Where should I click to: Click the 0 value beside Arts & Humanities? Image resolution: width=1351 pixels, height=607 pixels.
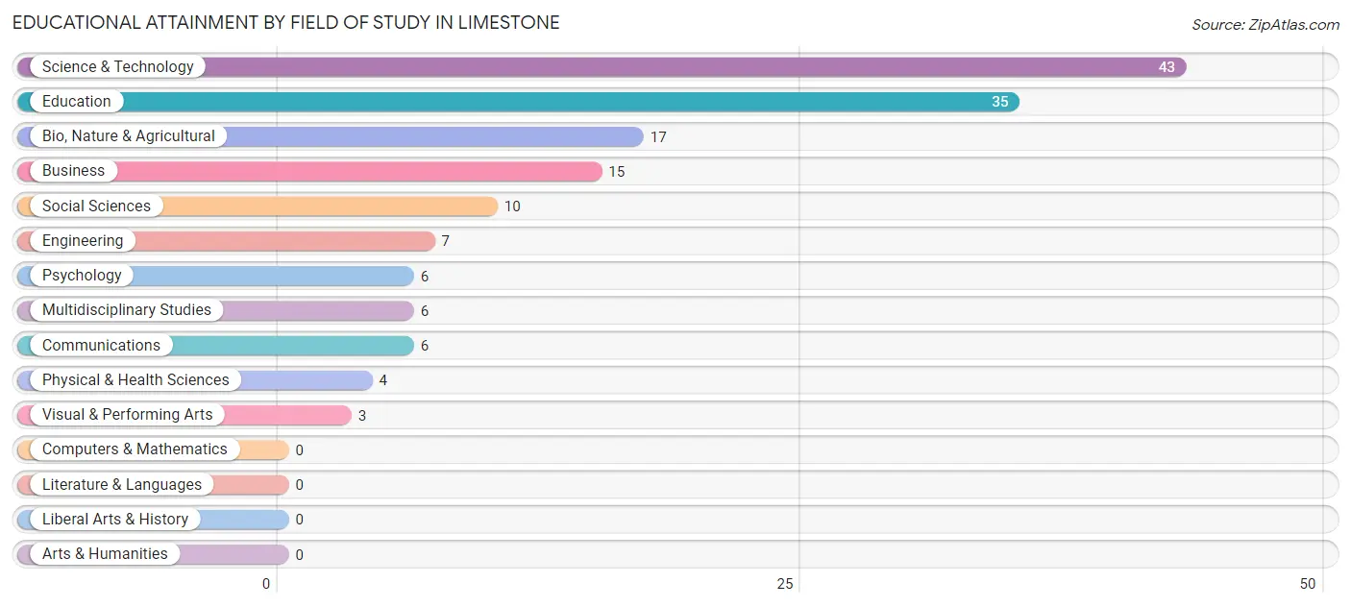[x=300, y=554]
